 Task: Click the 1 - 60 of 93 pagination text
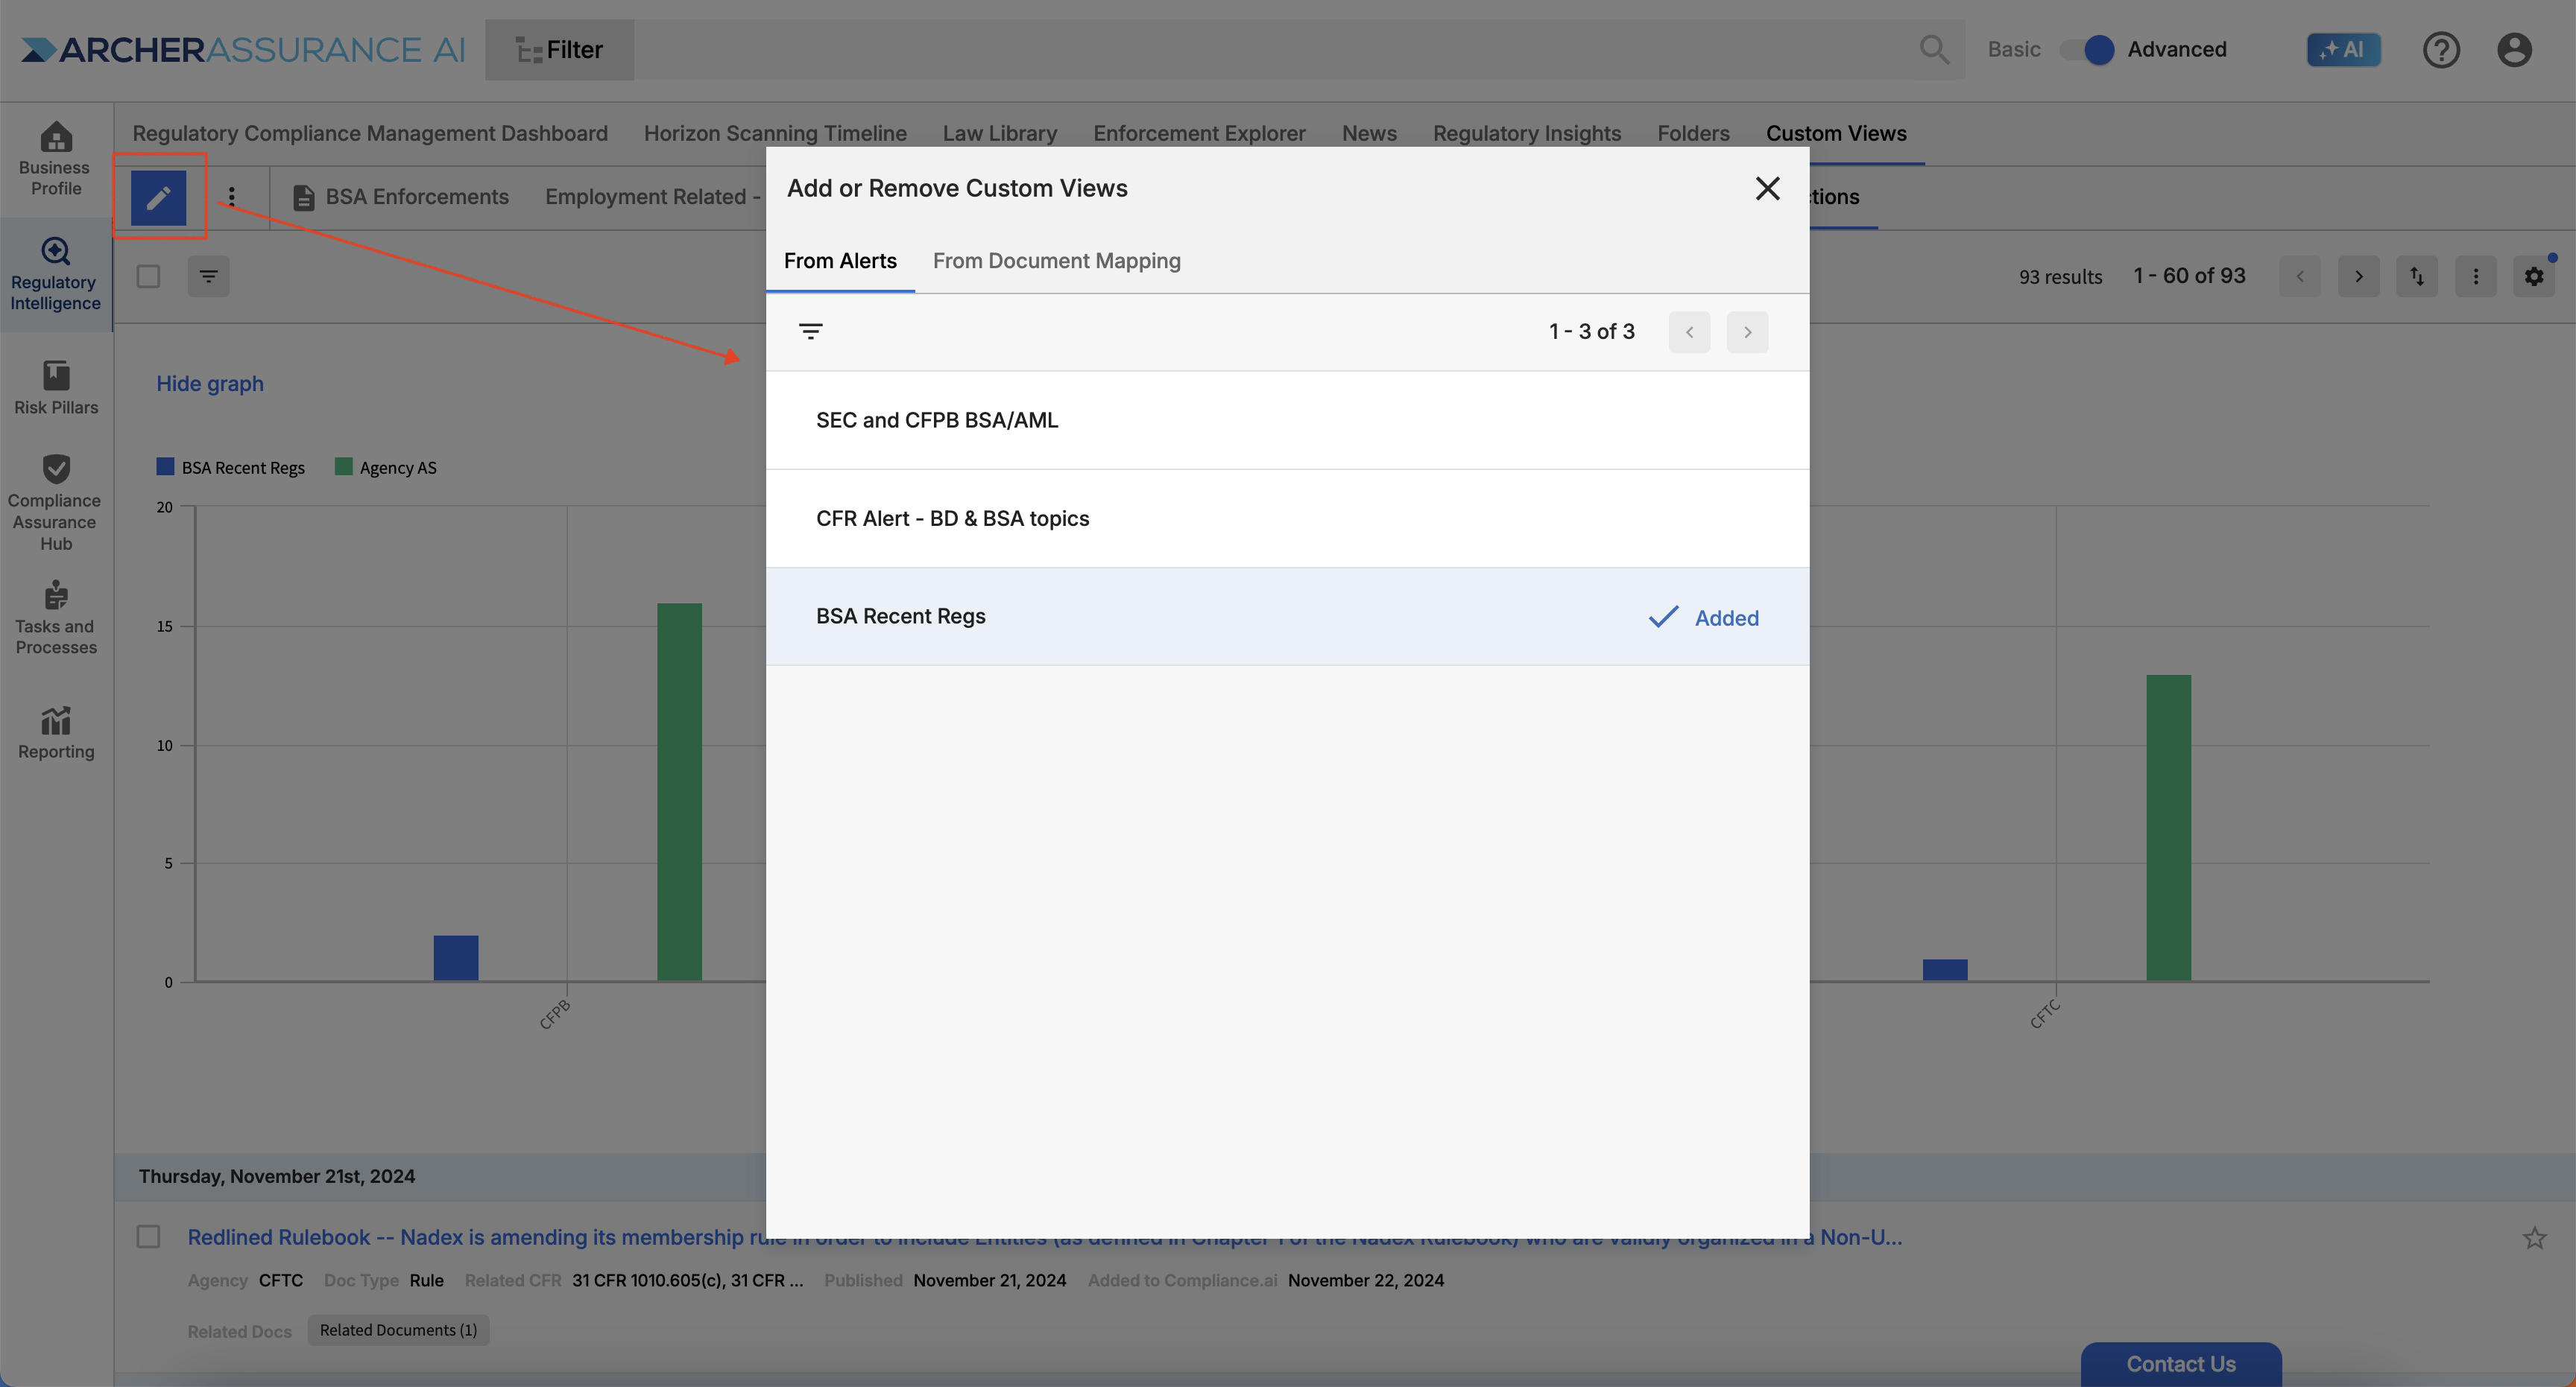pyautogui.click(x=2189, y=276)
